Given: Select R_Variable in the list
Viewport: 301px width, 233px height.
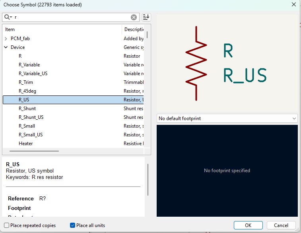Looking at the screenshot, I should (x=29, y=65).
